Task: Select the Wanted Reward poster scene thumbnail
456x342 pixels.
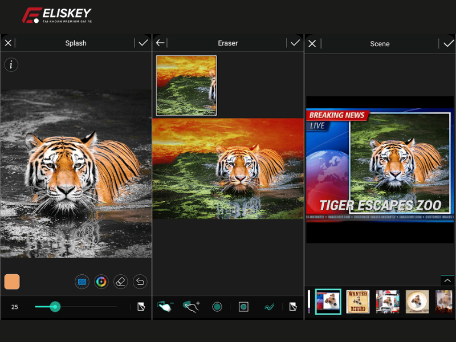Action: tap(357, 302)
